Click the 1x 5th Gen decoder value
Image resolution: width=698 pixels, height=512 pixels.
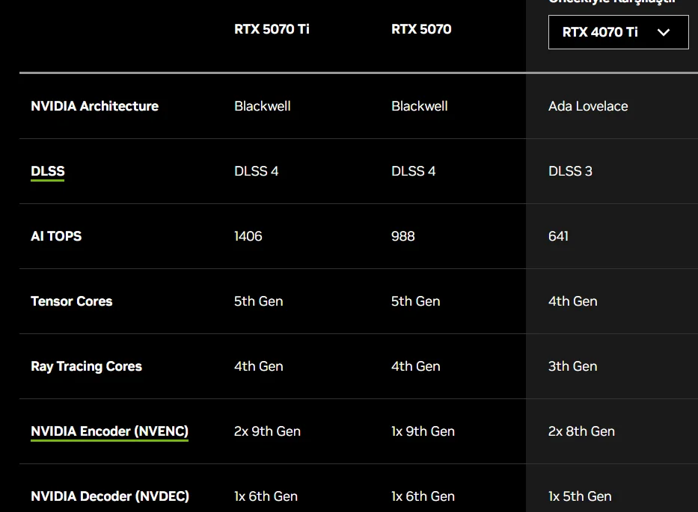click(580, 496)
